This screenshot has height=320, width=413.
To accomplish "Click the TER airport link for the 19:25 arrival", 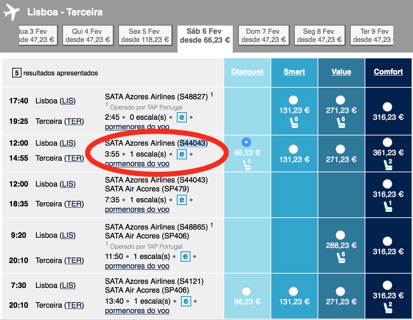I will tap(74, 121).
